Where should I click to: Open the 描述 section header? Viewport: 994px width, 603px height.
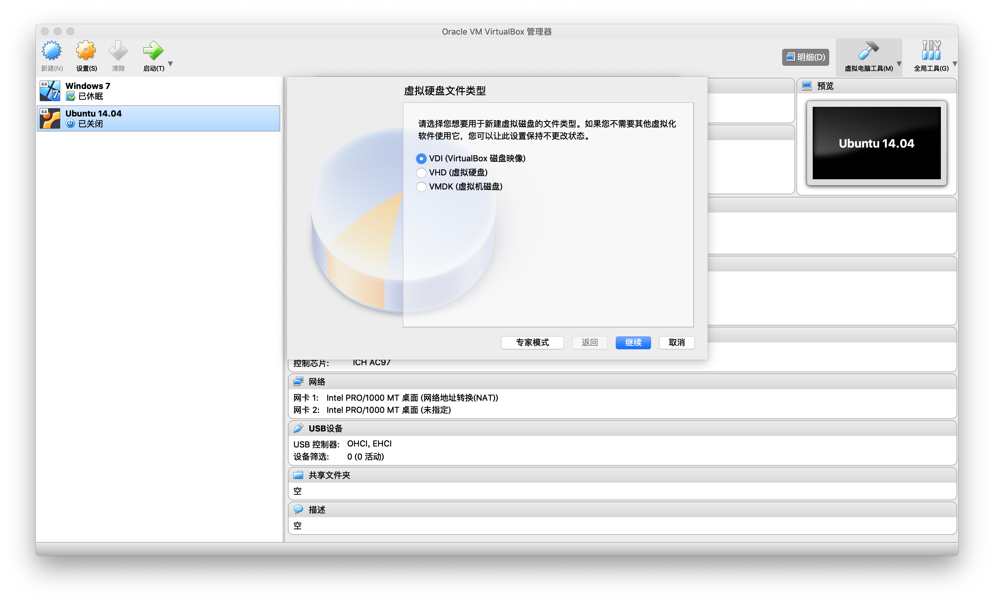click(623, 510)
